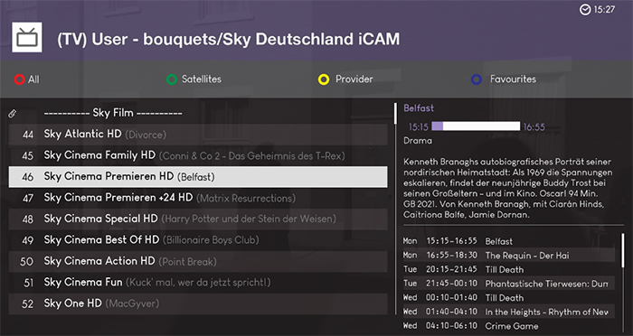Viewport: 633px width, 336px height.
Task: Open The Requin - Der Hai schedule entry
Action: pyautogui.click(x=508, y=256)
